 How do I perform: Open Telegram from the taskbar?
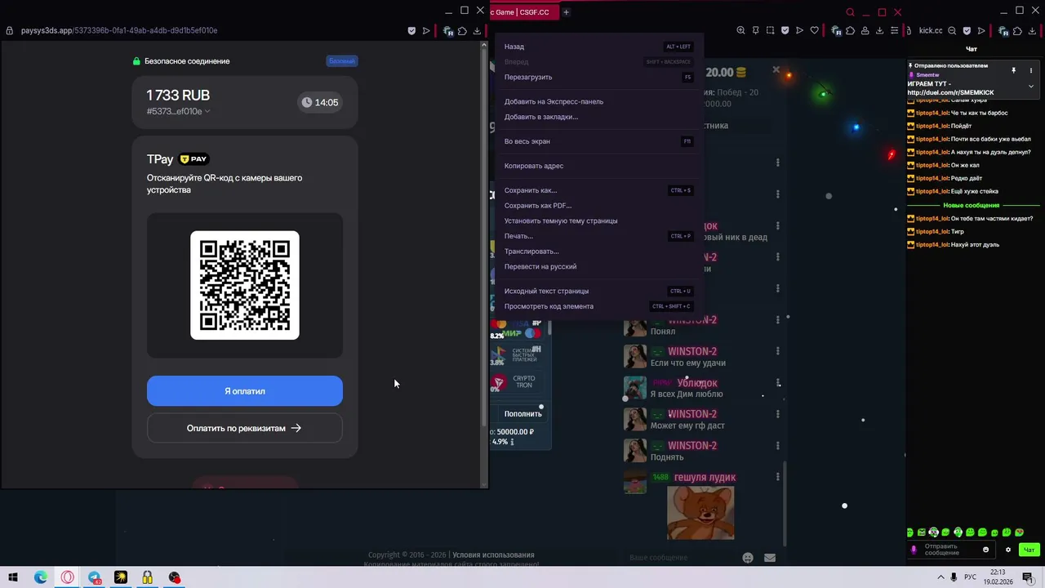pos(95,577)
